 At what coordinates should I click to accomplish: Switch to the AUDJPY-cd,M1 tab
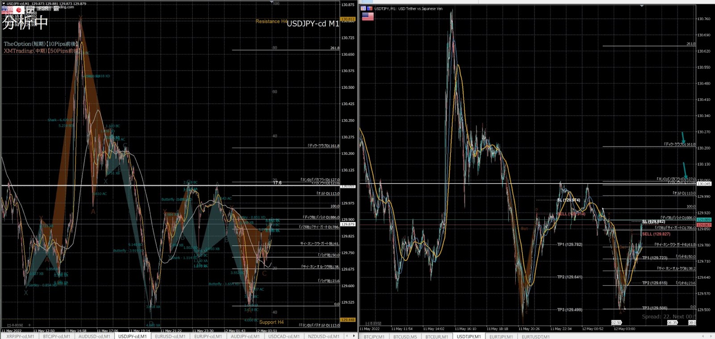coord(245,336)
